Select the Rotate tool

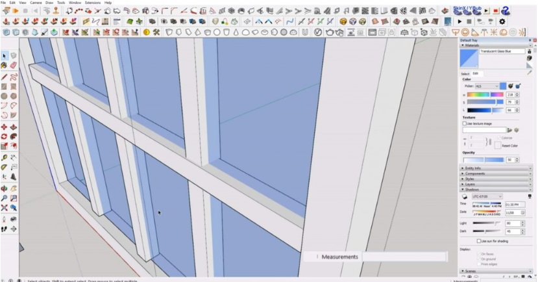[x=4, y=136]
